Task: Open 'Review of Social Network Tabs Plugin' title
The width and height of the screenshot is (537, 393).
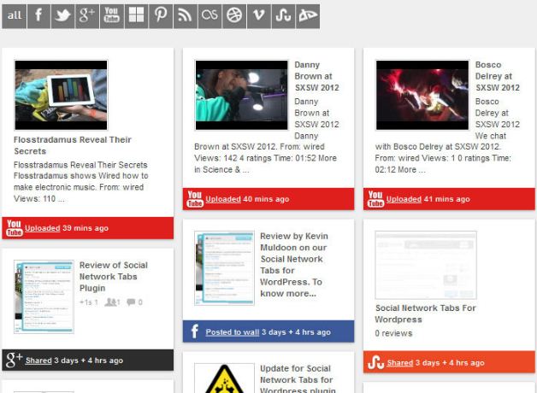Action: coord(114,277)
